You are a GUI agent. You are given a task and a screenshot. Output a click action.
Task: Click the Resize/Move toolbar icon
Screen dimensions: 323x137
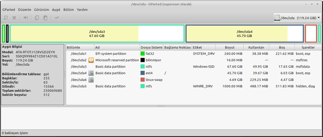tap(25, 18)
